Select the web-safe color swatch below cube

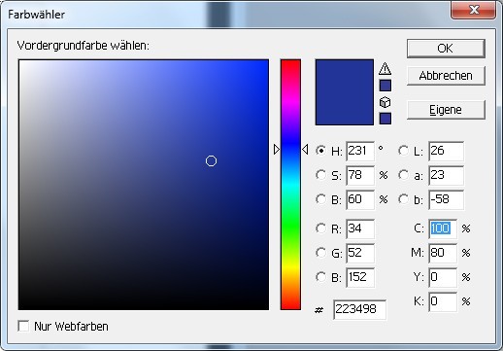click(385, 119)
